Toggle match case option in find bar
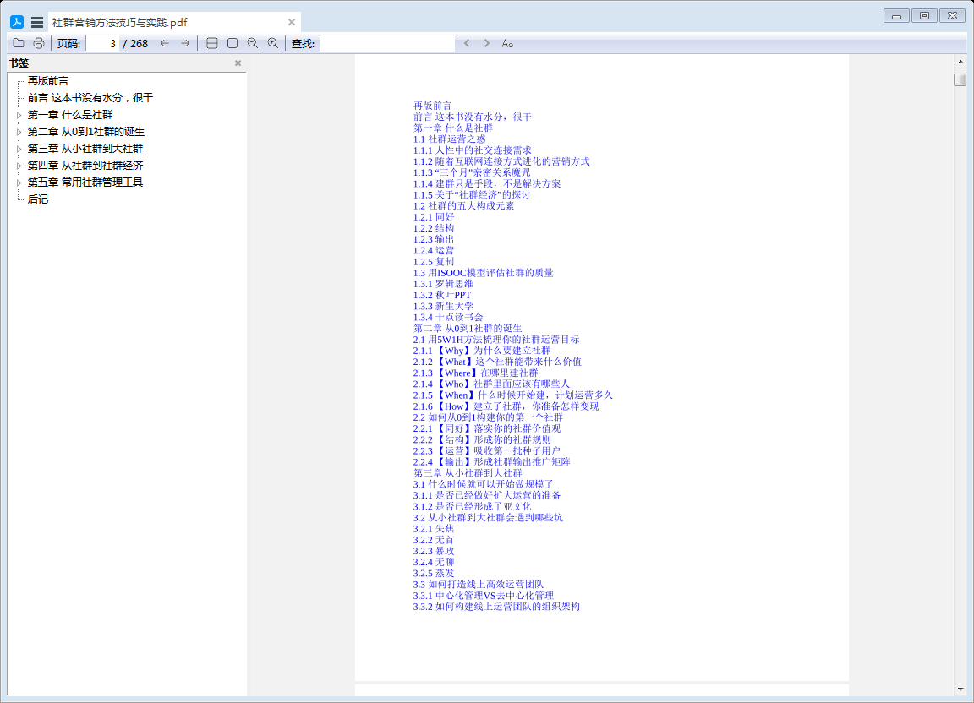Image resolution: width=974 pixels, height=703 pixels. click(x=507, y=43)
